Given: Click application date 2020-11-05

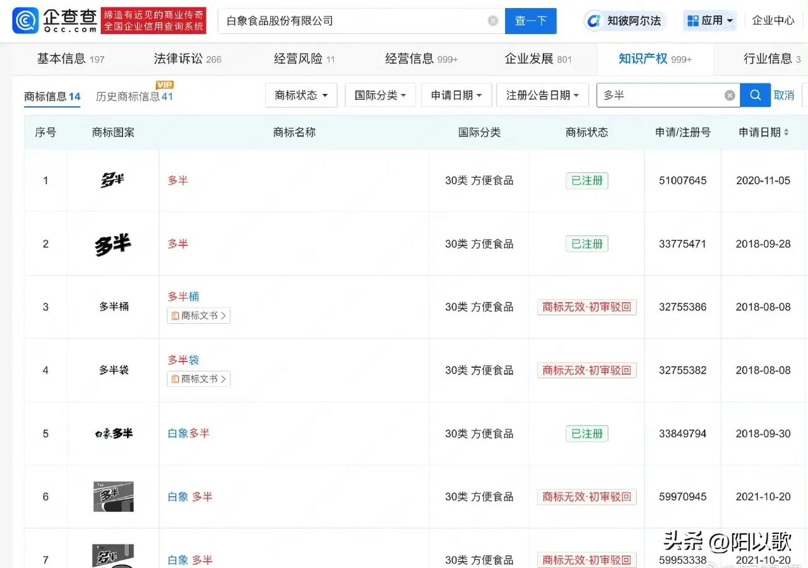Looking at the screenshot, I should point(763,180).
